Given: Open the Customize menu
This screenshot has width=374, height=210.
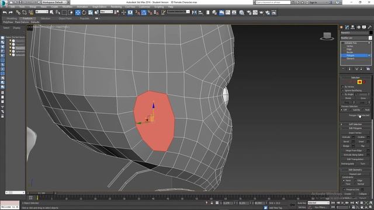Looking at the screenshot, I should [x=144, y=7].
